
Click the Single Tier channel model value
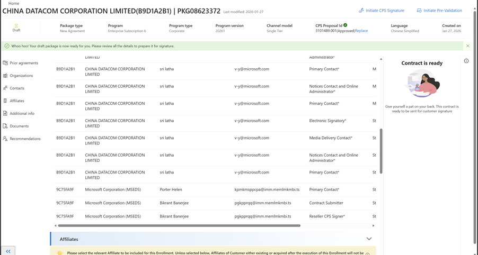275,31
